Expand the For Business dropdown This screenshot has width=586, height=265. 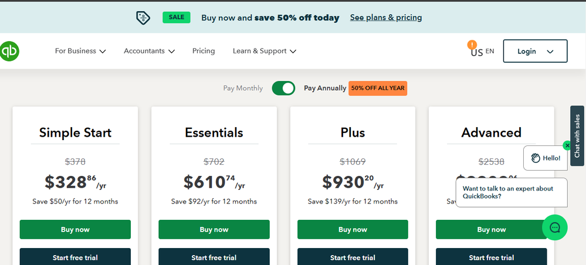80,51
